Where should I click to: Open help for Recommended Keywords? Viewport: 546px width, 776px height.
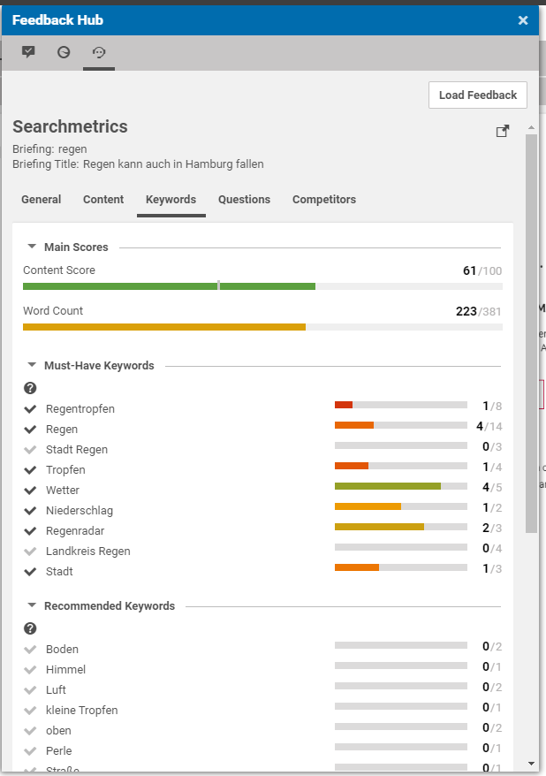(x=29, y=628)
